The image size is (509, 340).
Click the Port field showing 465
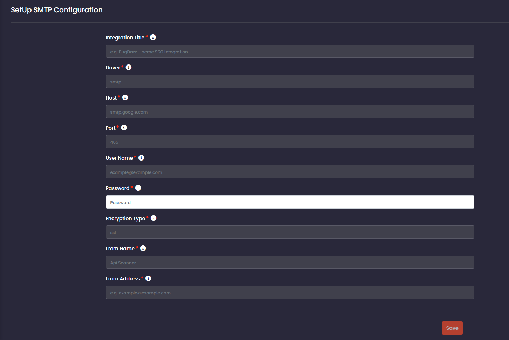[290, 142]
